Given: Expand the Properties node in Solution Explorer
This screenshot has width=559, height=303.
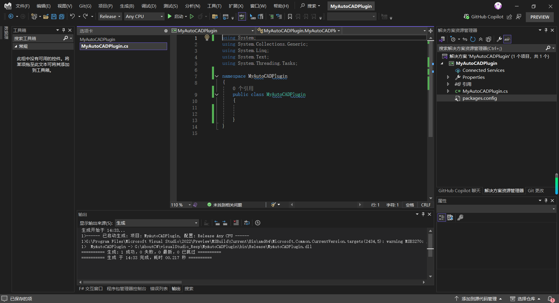Looking at the screenshot, I should [x=448, y=77].
